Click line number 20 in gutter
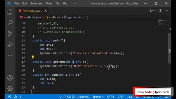This screenshot has width=176, height=99. click(x=23, y=75)
